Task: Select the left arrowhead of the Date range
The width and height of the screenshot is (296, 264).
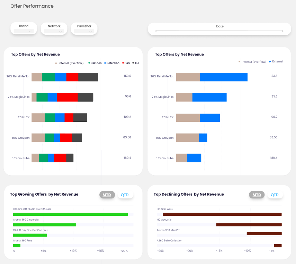Action: coord(156,31)
